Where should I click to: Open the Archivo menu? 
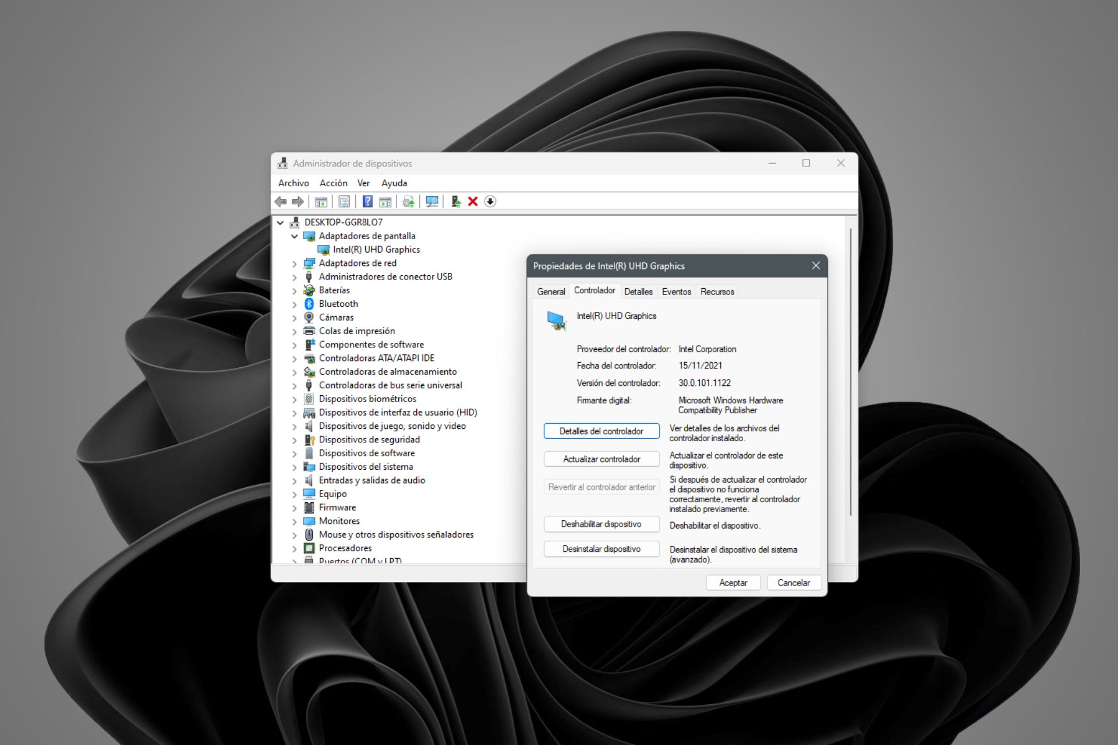coord(293,183)
